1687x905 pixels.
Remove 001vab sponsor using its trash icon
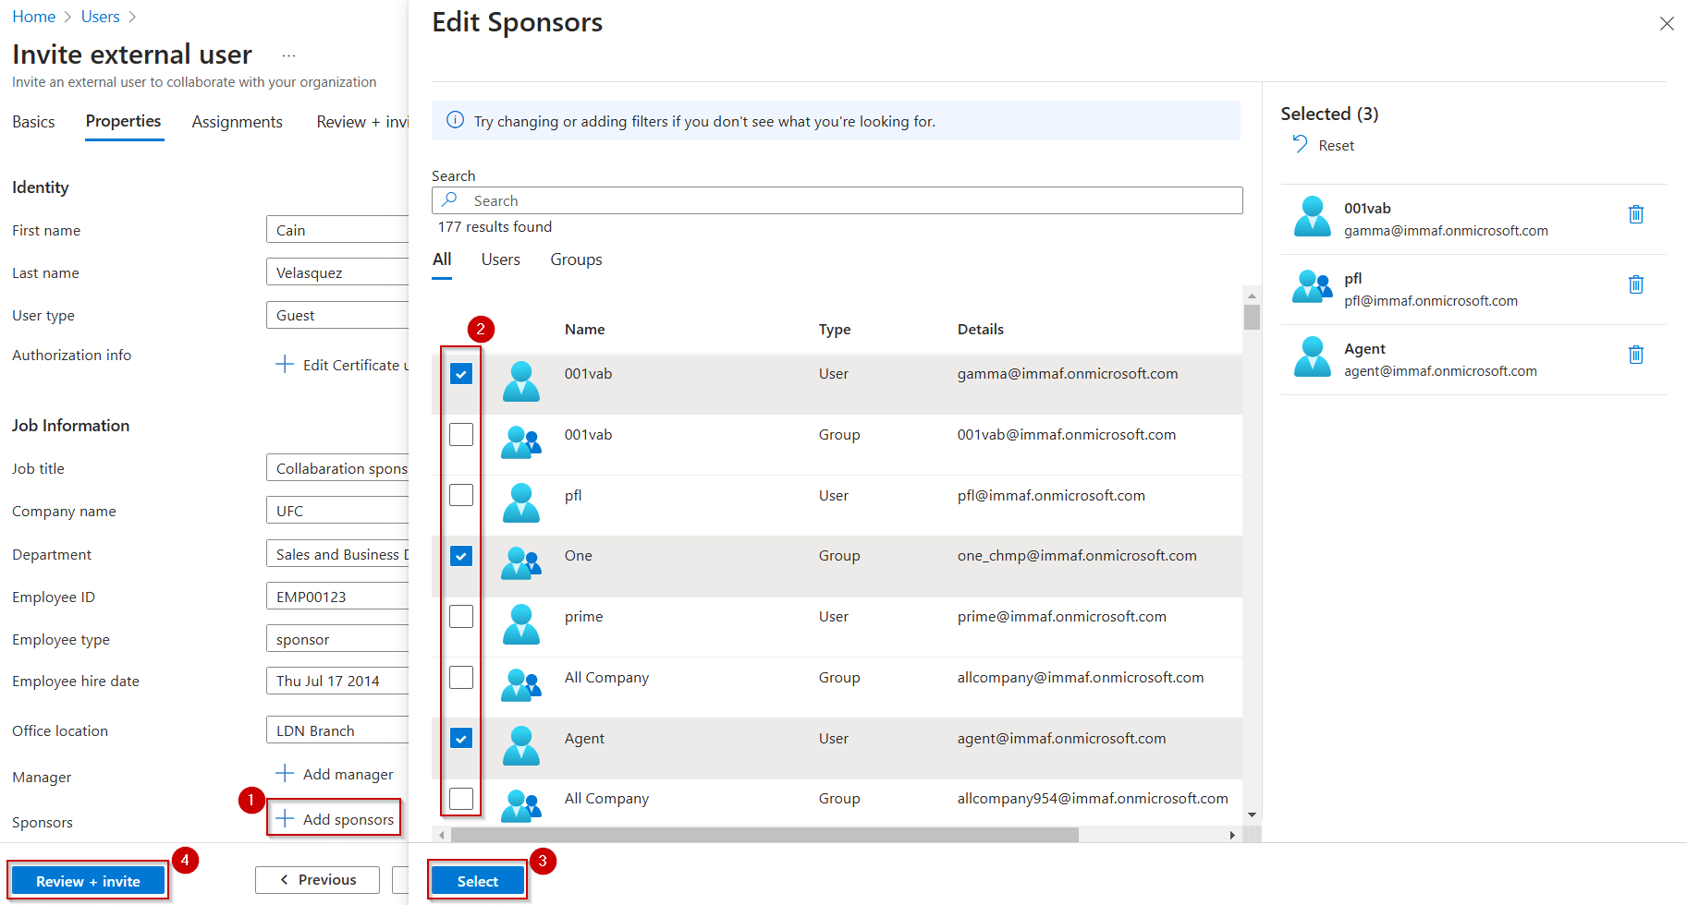click(x=1636, y=213)
